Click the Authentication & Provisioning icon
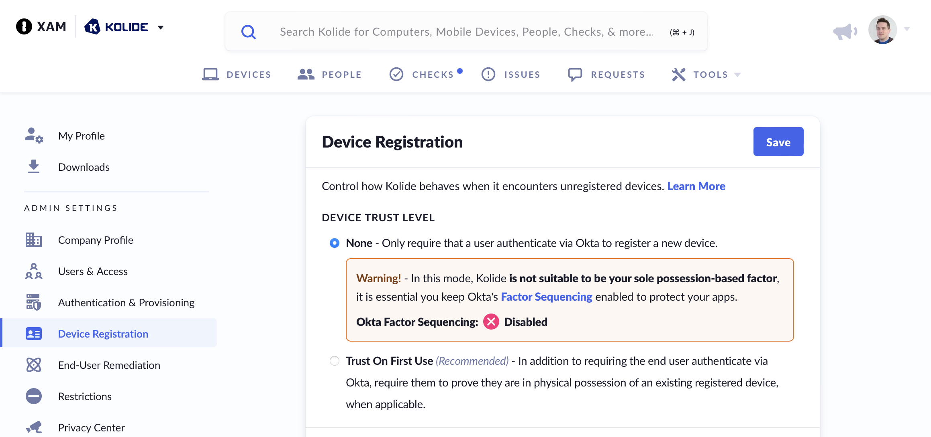 coord(34,302)
